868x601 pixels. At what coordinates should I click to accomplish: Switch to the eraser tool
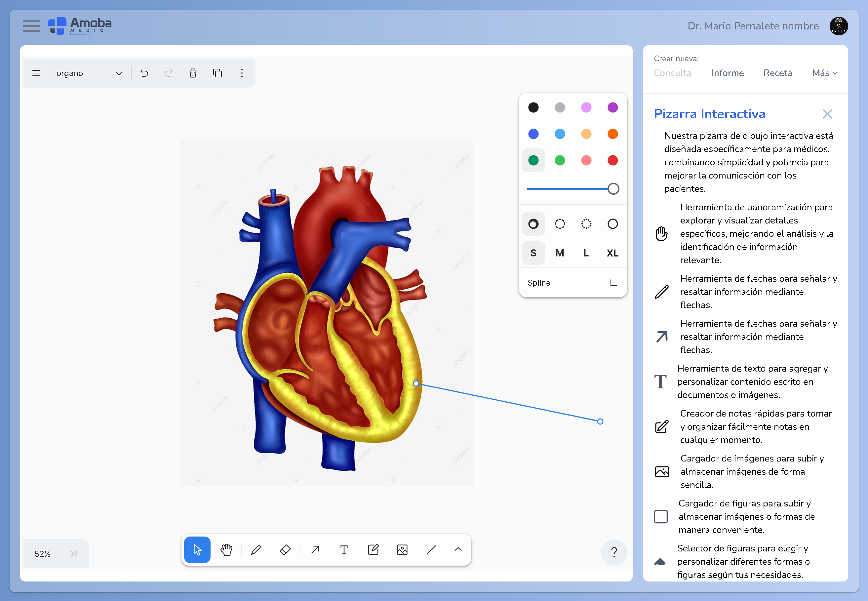[285, 550]
